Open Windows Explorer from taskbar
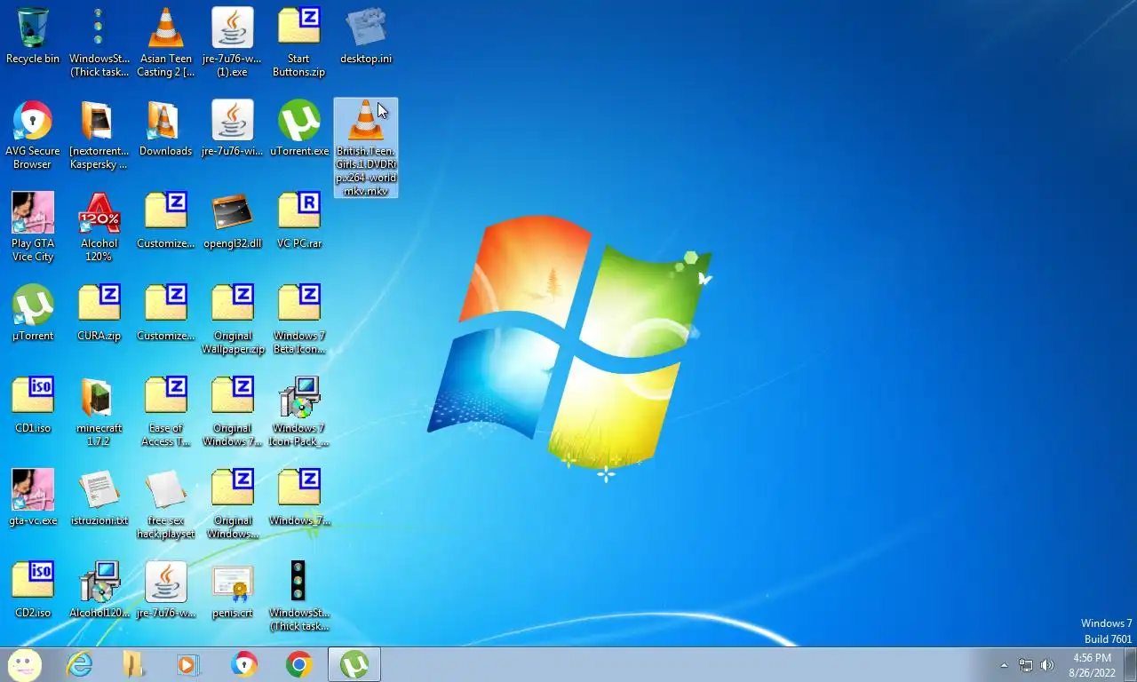Image resolution: width=1137 pixels, height=682 pixels. click(133, 664)
